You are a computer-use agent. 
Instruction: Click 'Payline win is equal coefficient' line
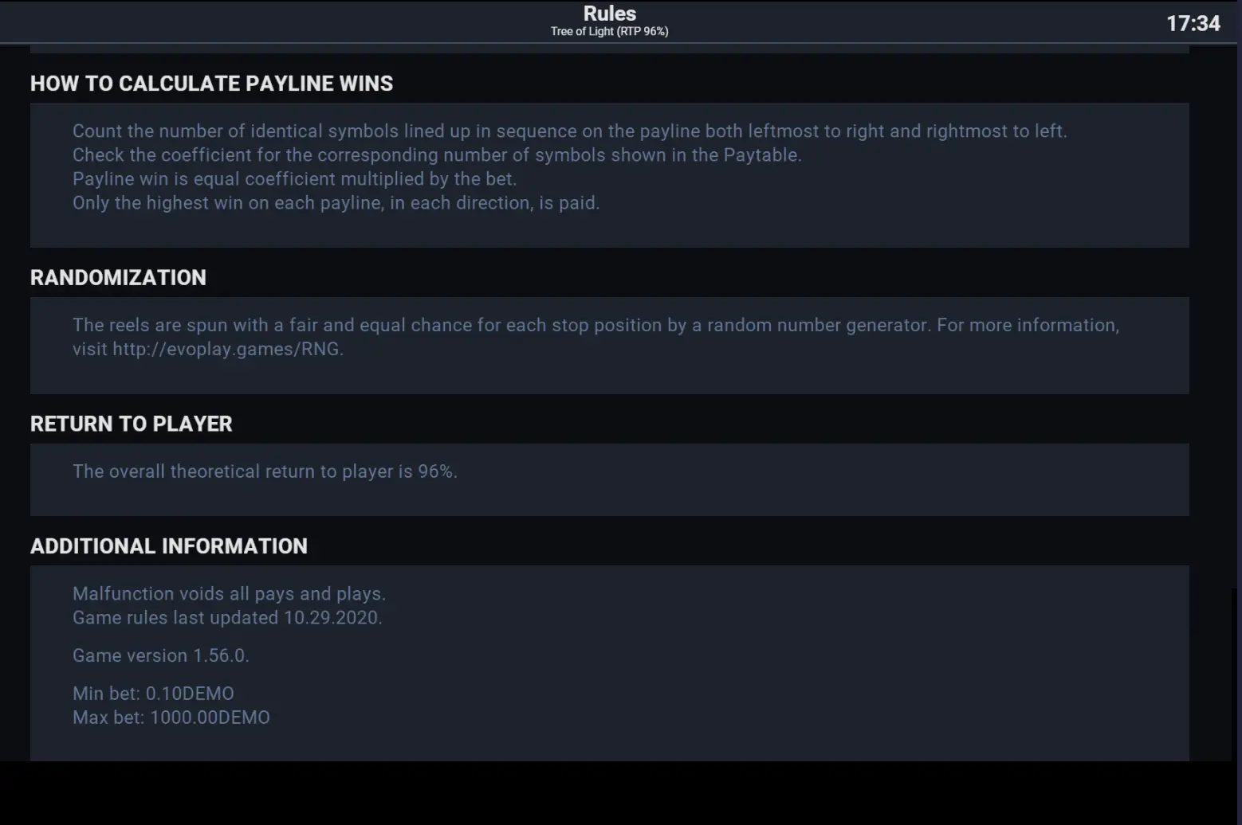coord(294,179)
